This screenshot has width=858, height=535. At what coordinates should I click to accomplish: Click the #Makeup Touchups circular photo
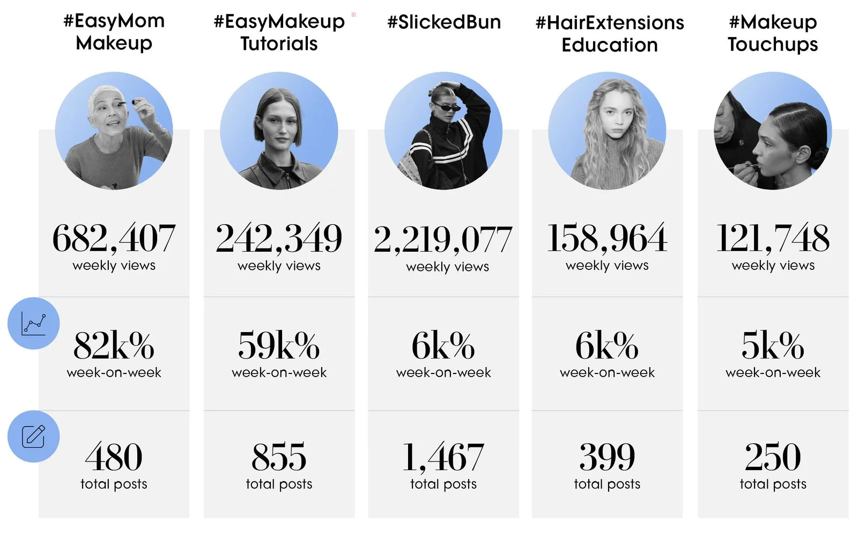tap(773, 131)
